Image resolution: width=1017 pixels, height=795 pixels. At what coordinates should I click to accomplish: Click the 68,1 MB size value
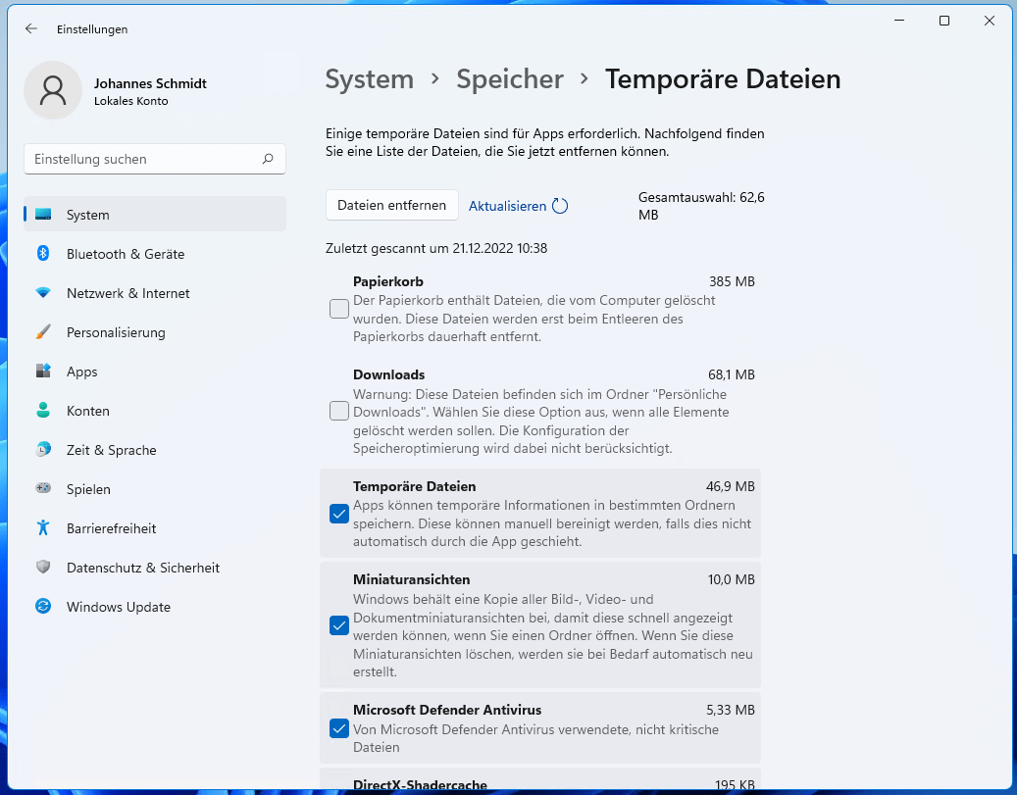[x=732, y=374]
